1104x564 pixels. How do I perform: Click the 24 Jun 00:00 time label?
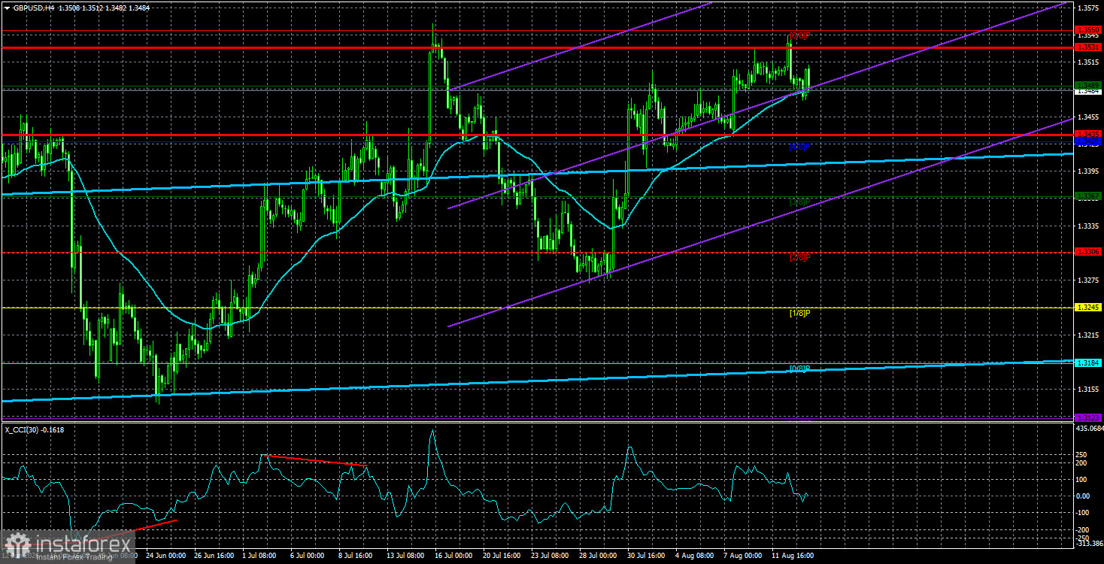point(164,556)
